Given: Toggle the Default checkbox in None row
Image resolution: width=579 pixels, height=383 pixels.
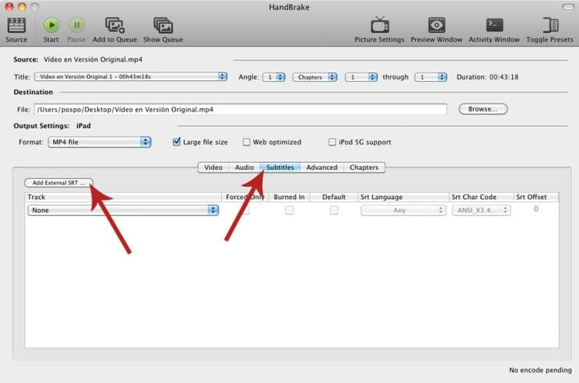Looking at the screenshot, I should pyautogui.click(x=334, y=210).
